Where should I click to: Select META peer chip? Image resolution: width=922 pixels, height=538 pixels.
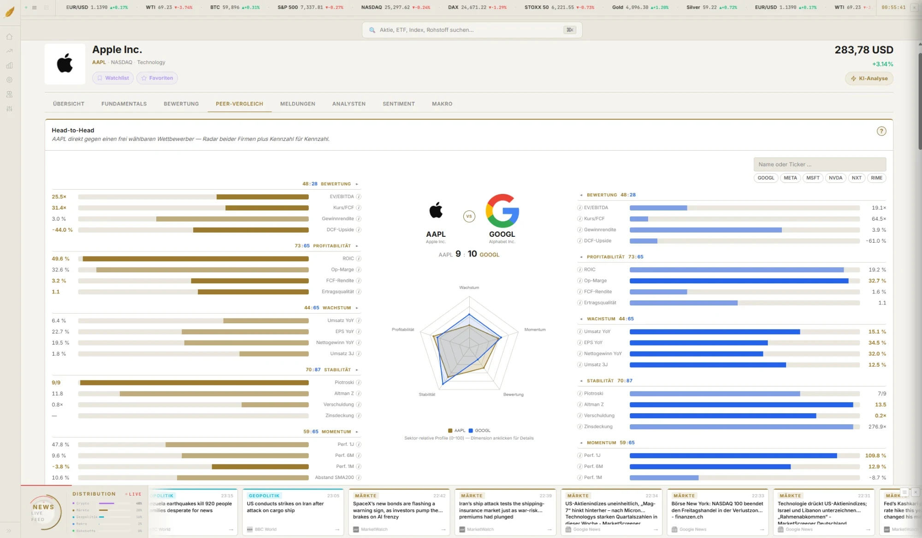[x=790, y=178]
